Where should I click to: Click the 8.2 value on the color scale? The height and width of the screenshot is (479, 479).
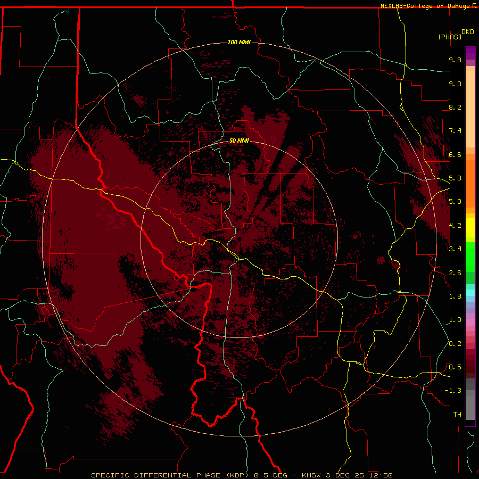[455, 107]
